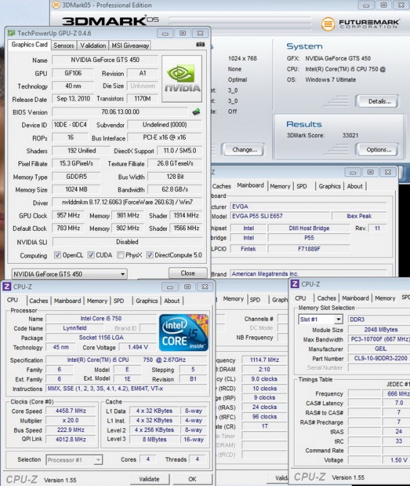Open the Validation tab in GPU-Z

click(x=93, y=46)
